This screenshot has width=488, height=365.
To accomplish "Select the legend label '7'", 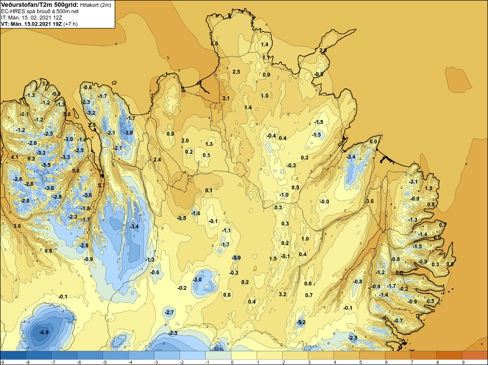I will point(412,362).
